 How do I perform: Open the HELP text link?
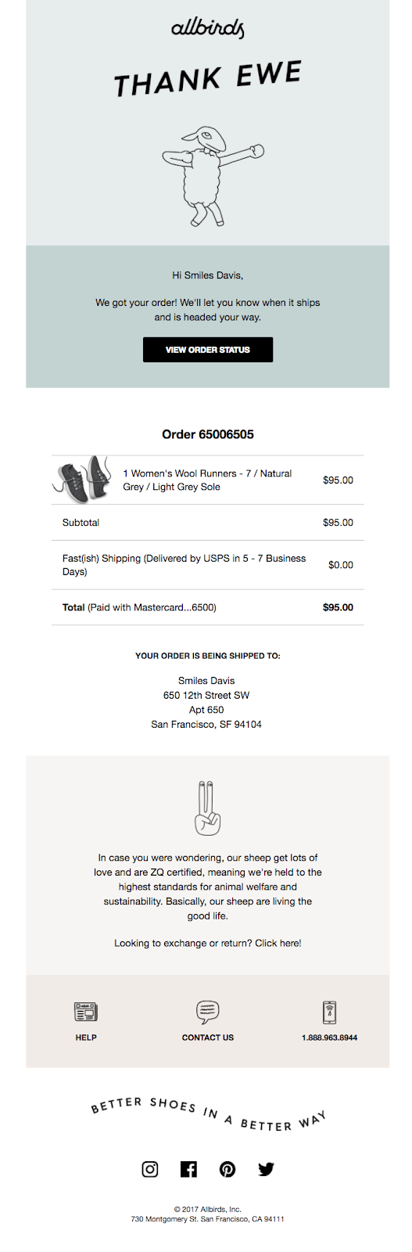pos(86,1038)
